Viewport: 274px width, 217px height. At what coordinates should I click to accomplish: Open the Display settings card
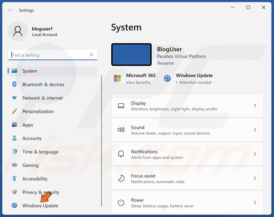187,106
